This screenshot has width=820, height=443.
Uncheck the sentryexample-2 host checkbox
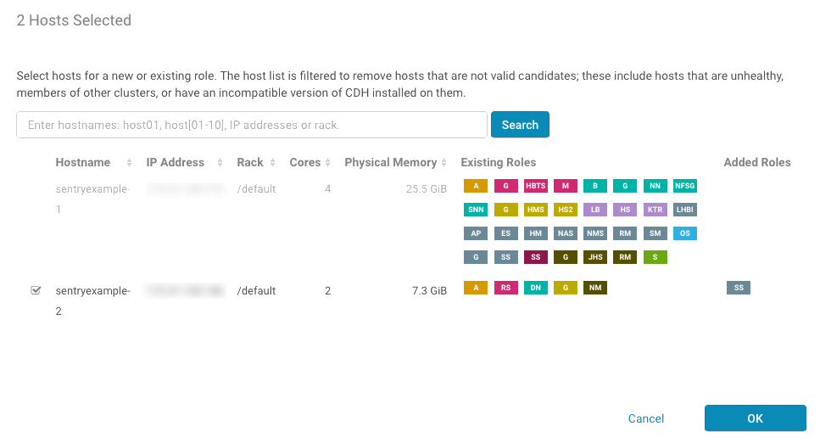[x=36, y=290]
